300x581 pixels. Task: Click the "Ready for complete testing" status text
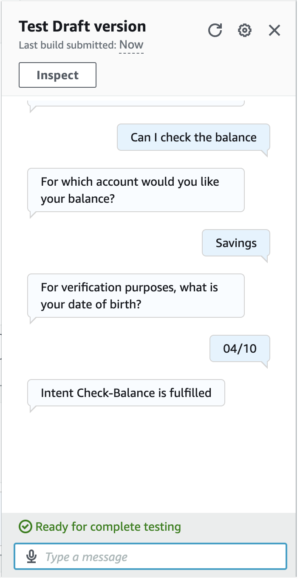[108, 527]
